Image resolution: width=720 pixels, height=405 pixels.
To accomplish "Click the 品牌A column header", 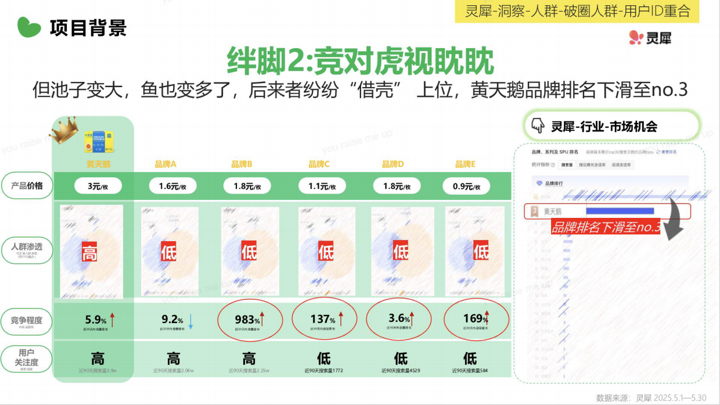I will 165,164.
